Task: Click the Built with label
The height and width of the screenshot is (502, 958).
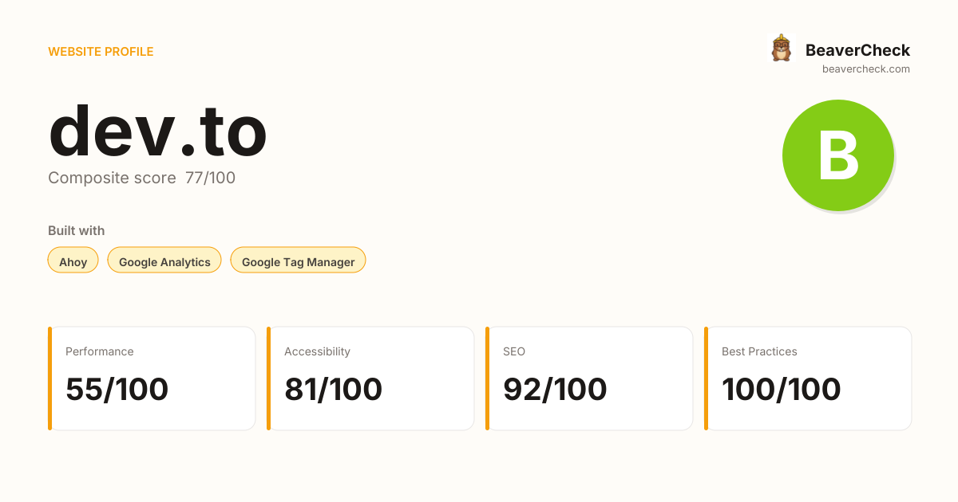Action: tap(77, 230)
